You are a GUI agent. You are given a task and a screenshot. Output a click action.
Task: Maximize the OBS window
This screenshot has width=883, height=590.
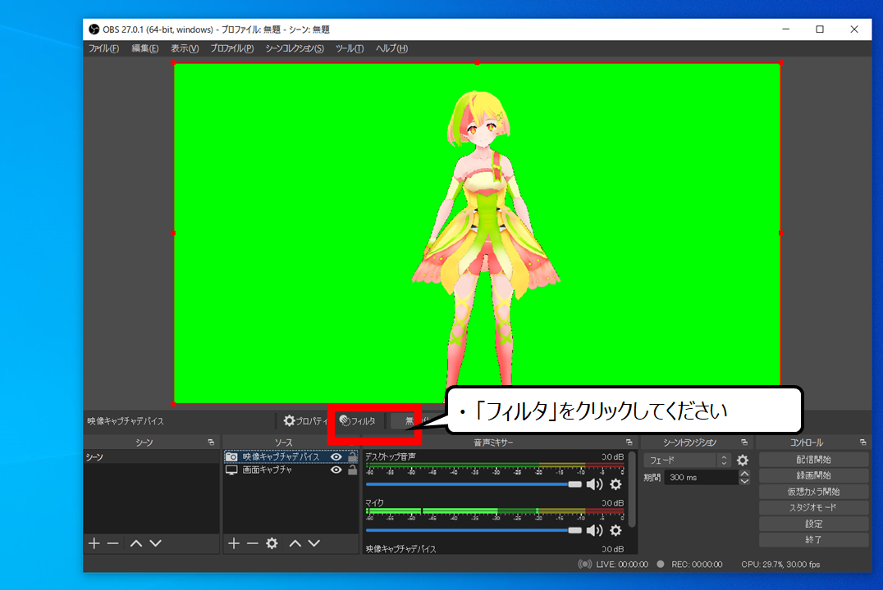tap(820, 29)
